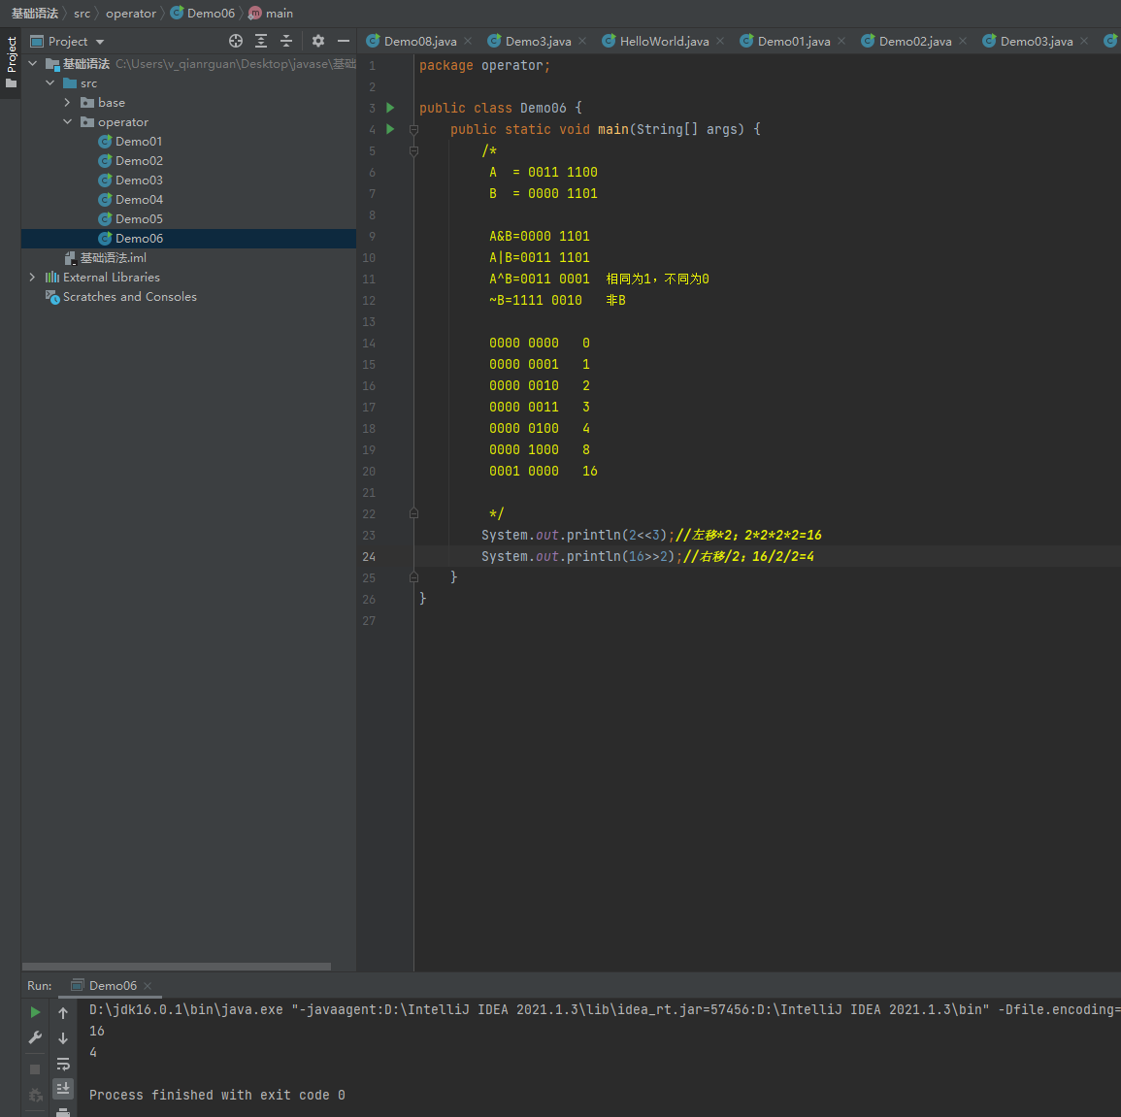Click fold end marker at line 22
Screen dimensions: 1121x1117
click(x=413, y=513)
